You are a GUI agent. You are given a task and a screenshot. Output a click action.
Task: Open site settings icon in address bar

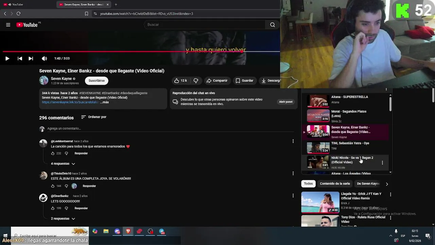coord(95,14)
